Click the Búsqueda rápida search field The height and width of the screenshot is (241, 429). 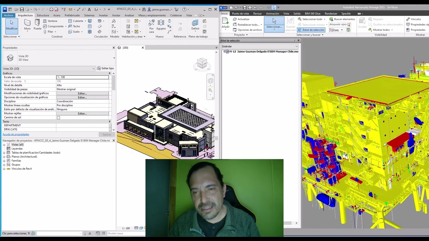340,24
